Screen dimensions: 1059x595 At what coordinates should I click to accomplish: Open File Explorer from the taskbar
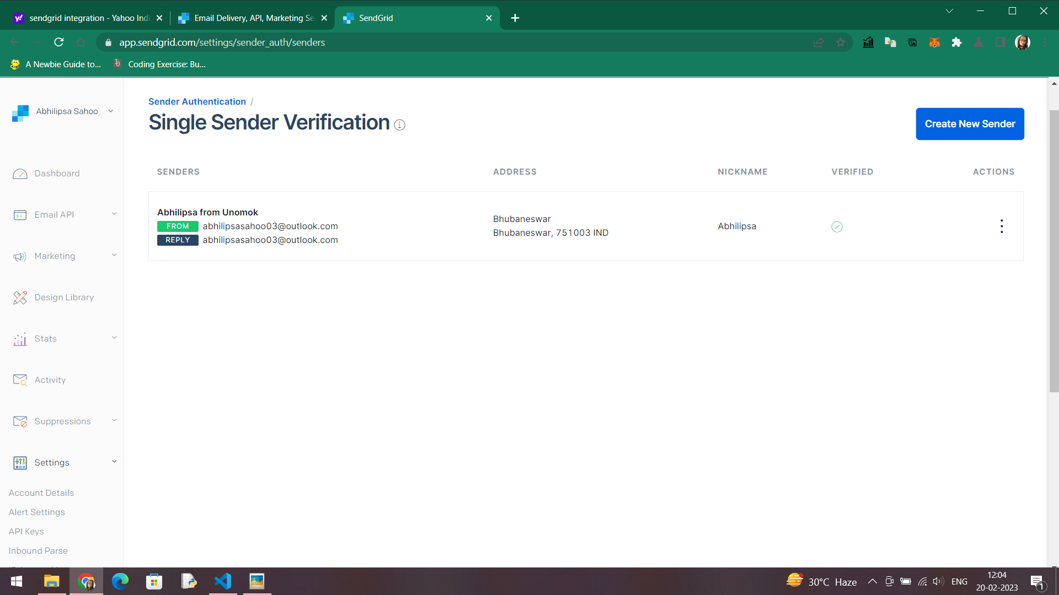coord(51,581)
